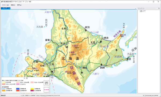Screen dimensions: 161x97
Task: Close the マップ tab with X
Action: (x=9, y=8)
